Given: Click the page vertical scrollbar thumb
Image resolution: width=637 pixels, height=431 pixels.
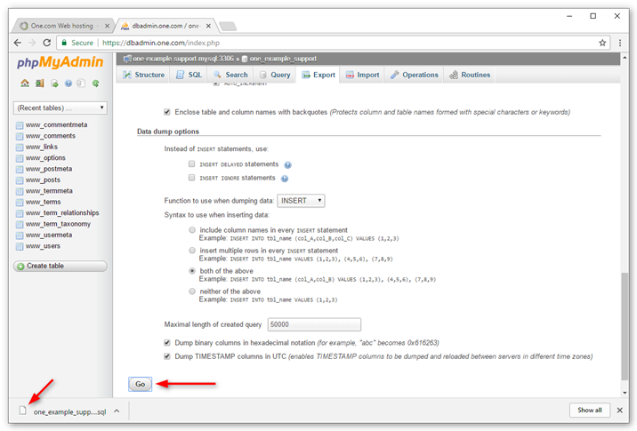Looking at the screenshot, I should click(x=625, y=326).
